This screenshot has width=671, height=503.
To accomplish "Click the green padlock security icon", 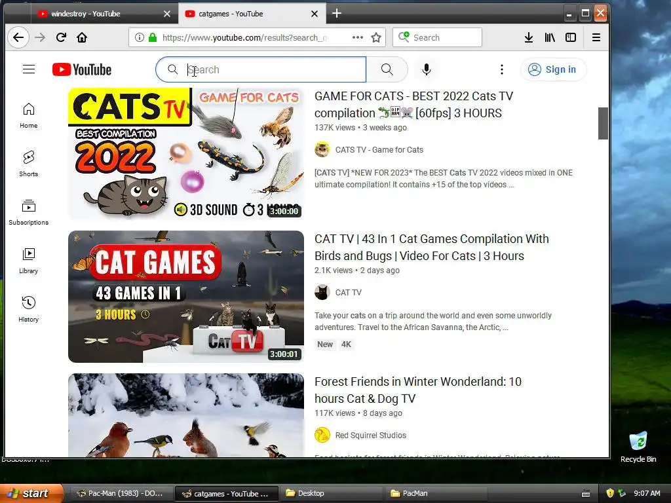I will coord(153,37).
